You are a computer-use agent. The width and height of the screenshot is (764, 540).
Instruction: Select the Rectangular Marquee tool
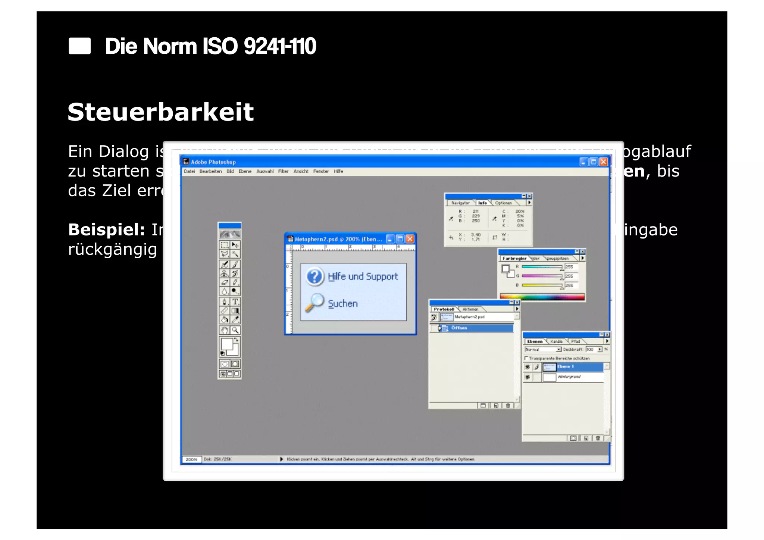click(225, 245)
